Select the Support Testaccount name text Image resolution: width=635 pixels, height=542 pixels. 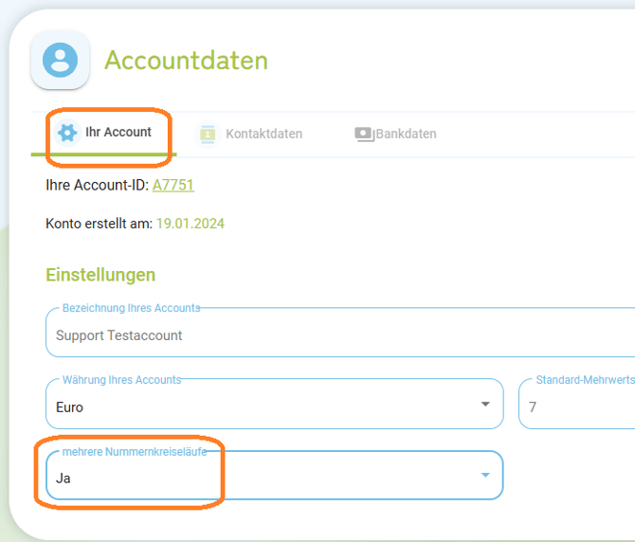point(119,335)
